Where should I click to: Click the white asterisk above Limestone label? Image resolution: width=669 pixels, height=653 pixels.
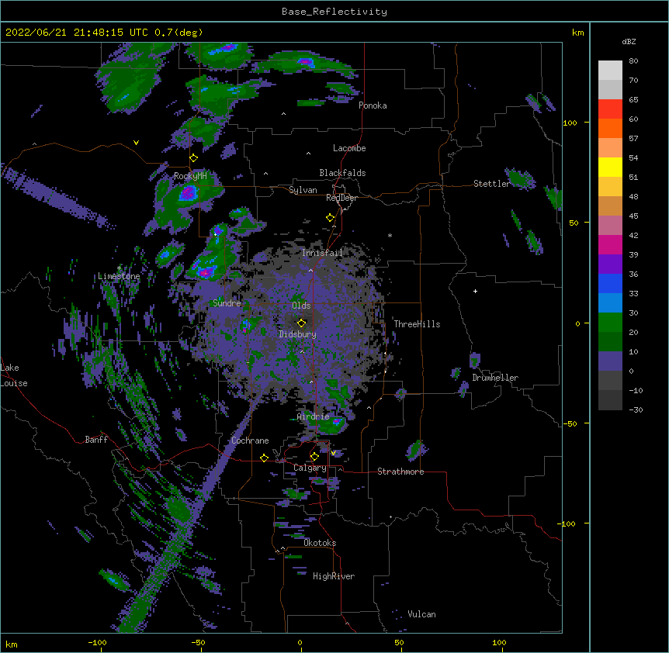[119, 268]
